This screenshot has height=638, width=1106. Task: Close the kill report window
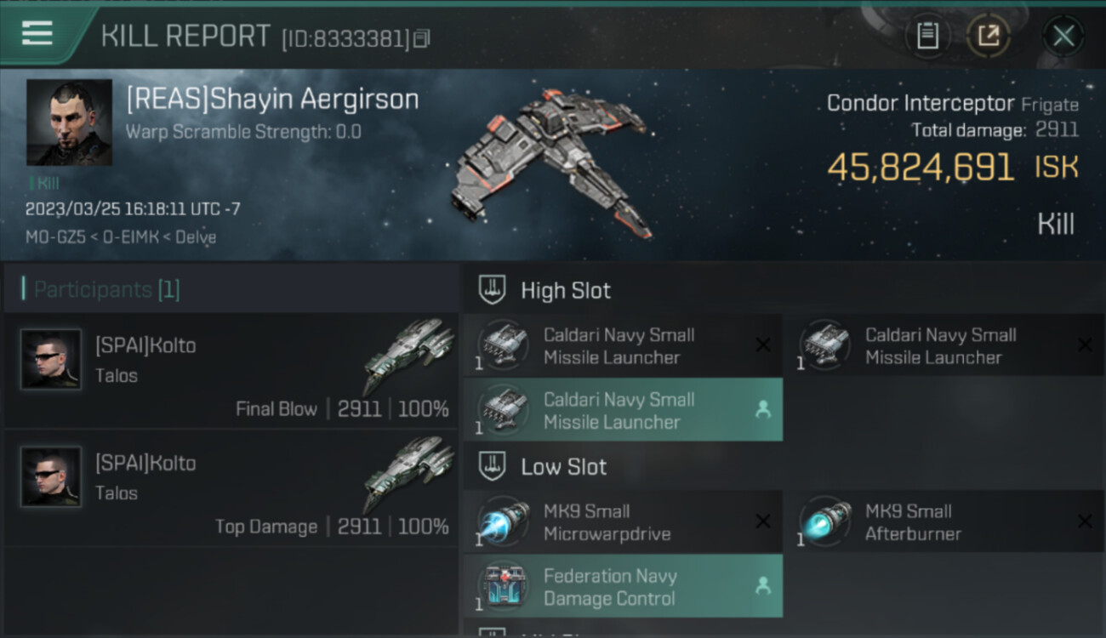point(1063,36)
